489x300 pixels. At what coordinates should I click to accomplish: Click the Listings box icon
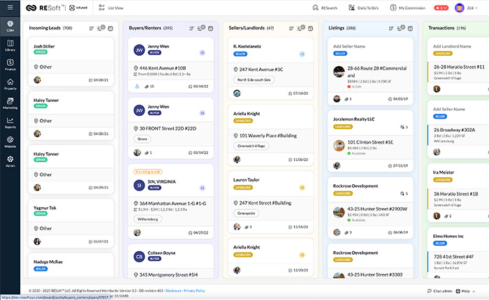pyautogui.click(x=410, y=29)
